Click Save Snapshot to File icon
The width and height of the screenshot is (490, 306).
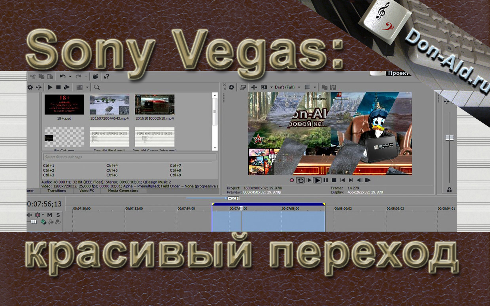pyautogui.click(x=333, y=87)
